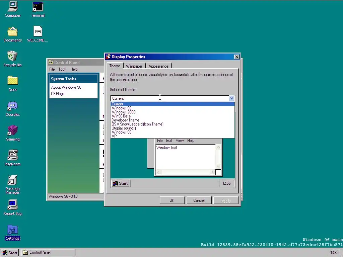Choose the Windows 96 theme option
This screenshot has height=257, width=343.
tap(173, 132)
